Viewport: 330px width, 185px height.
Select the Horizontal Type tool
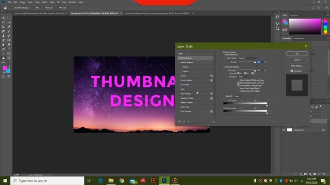click(9, 49)
